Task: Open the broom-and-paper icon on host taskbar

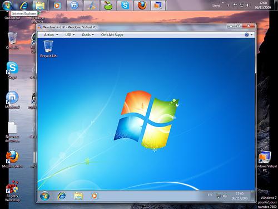Action: click(91, 6)
